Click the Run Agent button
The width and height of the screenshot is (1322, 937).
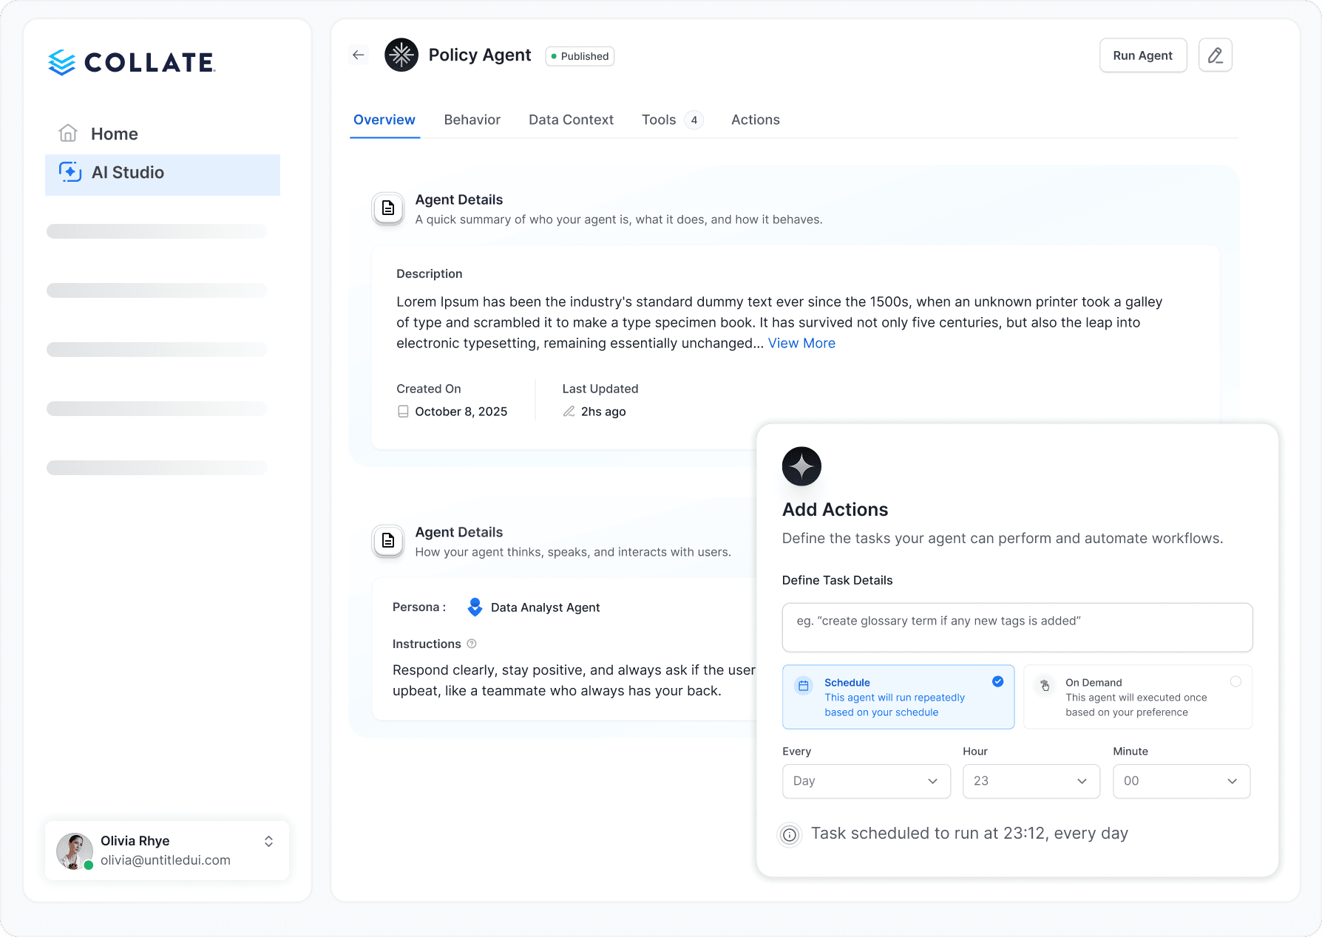pos(1142,55)
